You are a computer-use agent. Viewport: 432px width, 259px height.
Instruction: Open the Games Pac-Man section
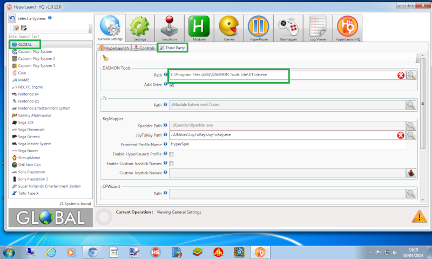tap(229, 28)
